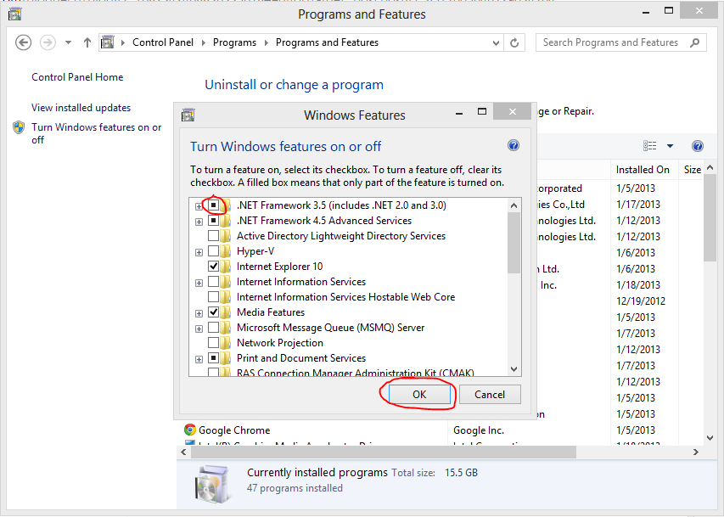Open help in the Windows Features dialog

(514, 145)
